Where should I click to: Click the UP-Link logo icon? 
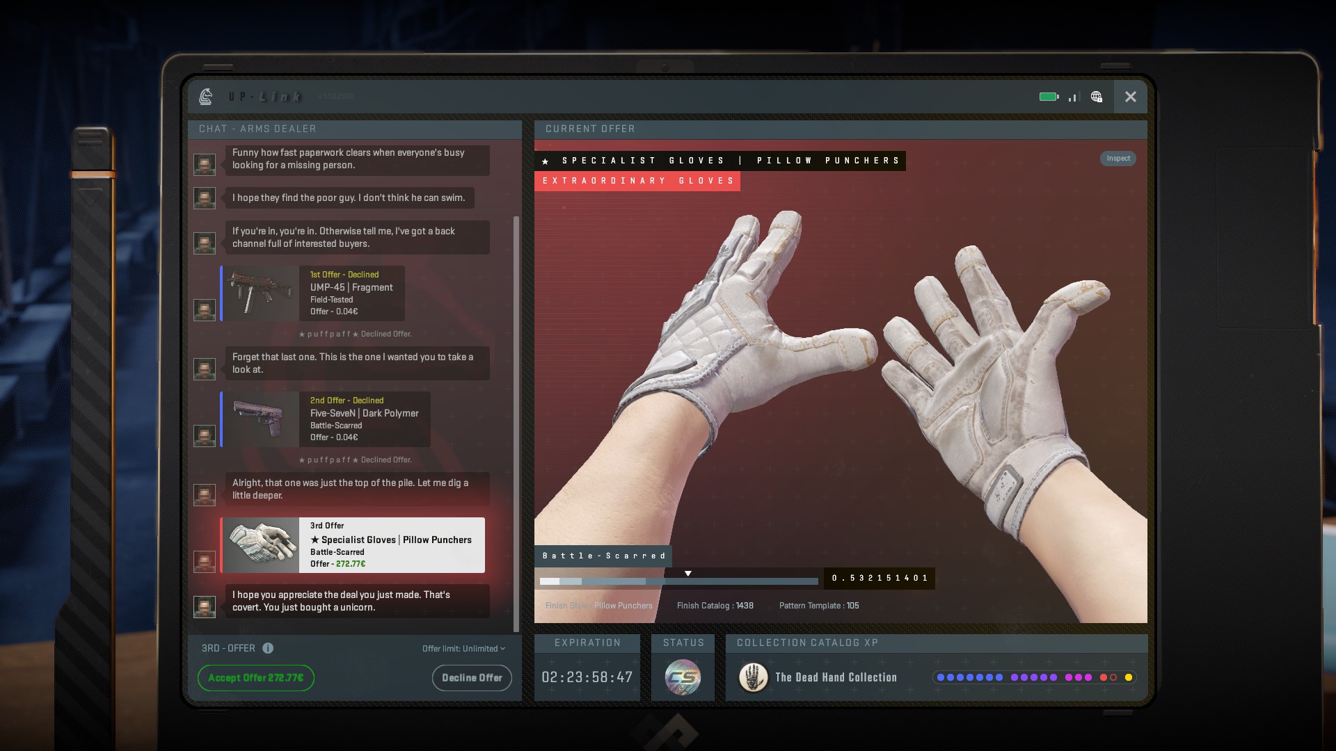tap(205, 97)
